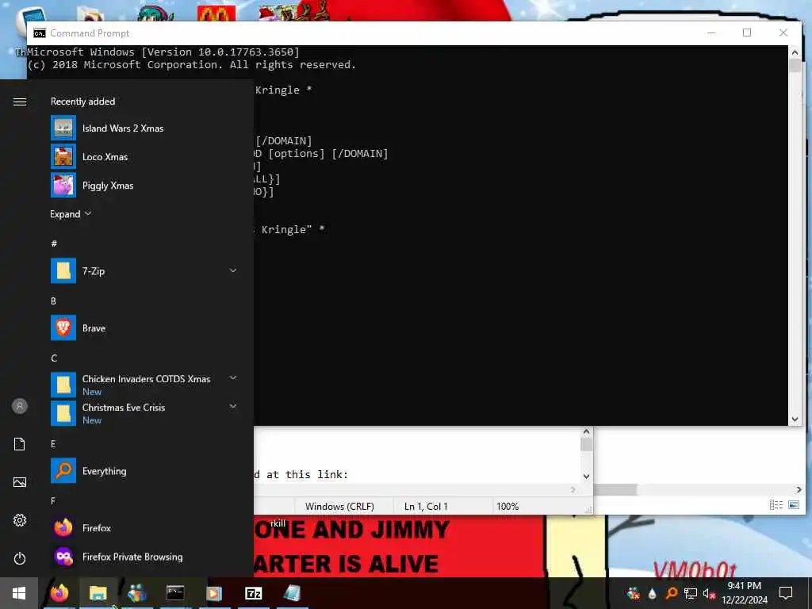812x609 pixels.
Task: Click the rear window's horizontal scroll right arrow
Action: (799, 489)
